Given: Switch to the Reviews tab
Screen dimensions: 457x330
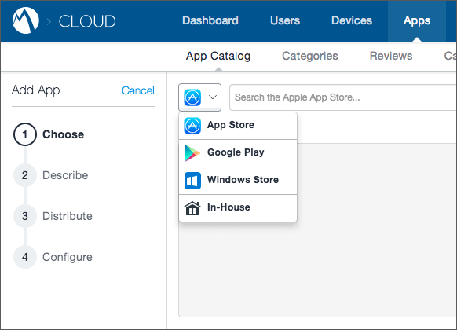Looking at the screenshot, I should (x=391, y=56).
